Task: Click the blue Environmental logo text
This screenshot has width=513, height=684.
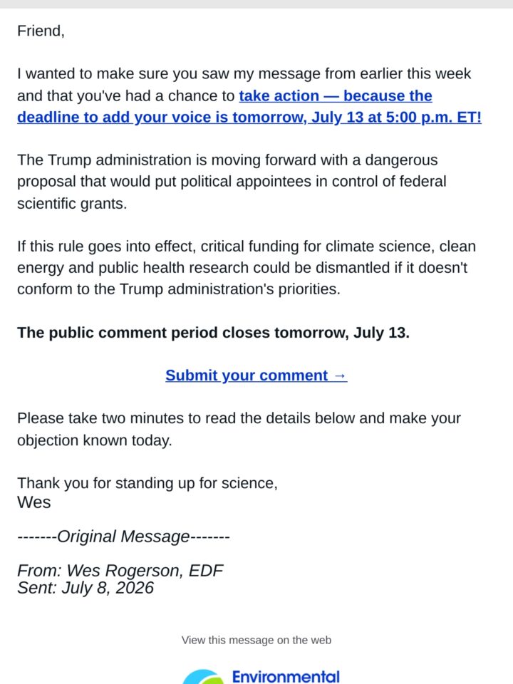Action: pyautogui.click(x=286, y=677)
